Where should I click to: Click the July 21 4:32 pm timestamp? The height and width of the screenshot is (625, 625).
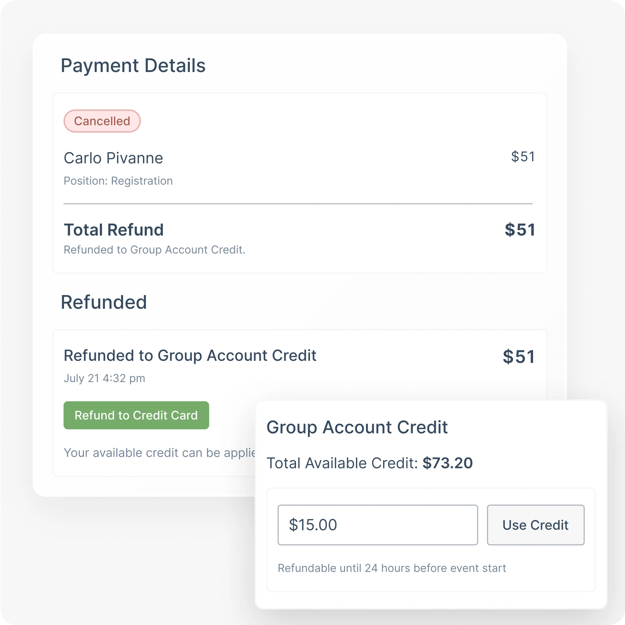click(104, 379)
